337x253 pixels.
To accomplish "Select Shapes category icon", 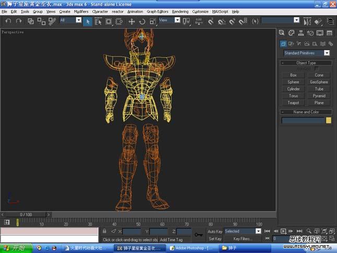I will 291,44.
